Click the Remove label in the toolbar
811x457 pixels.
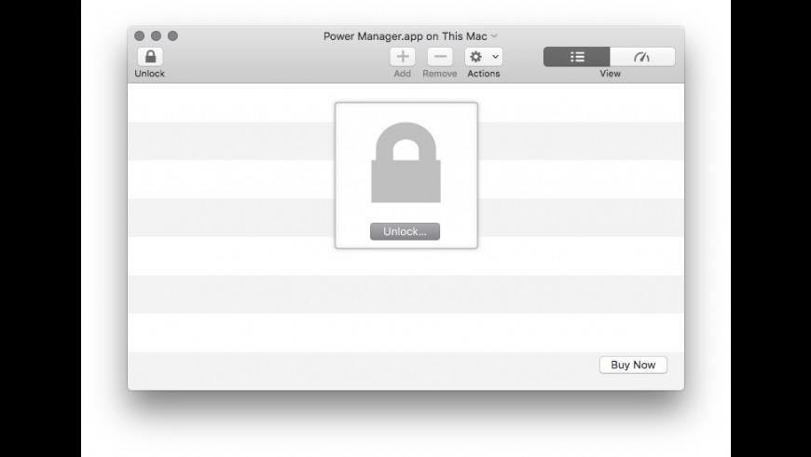tap(440, 74)
